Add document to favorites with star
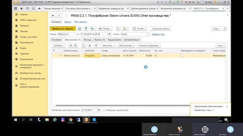This screenshot has height=136, width=243. 66,15
